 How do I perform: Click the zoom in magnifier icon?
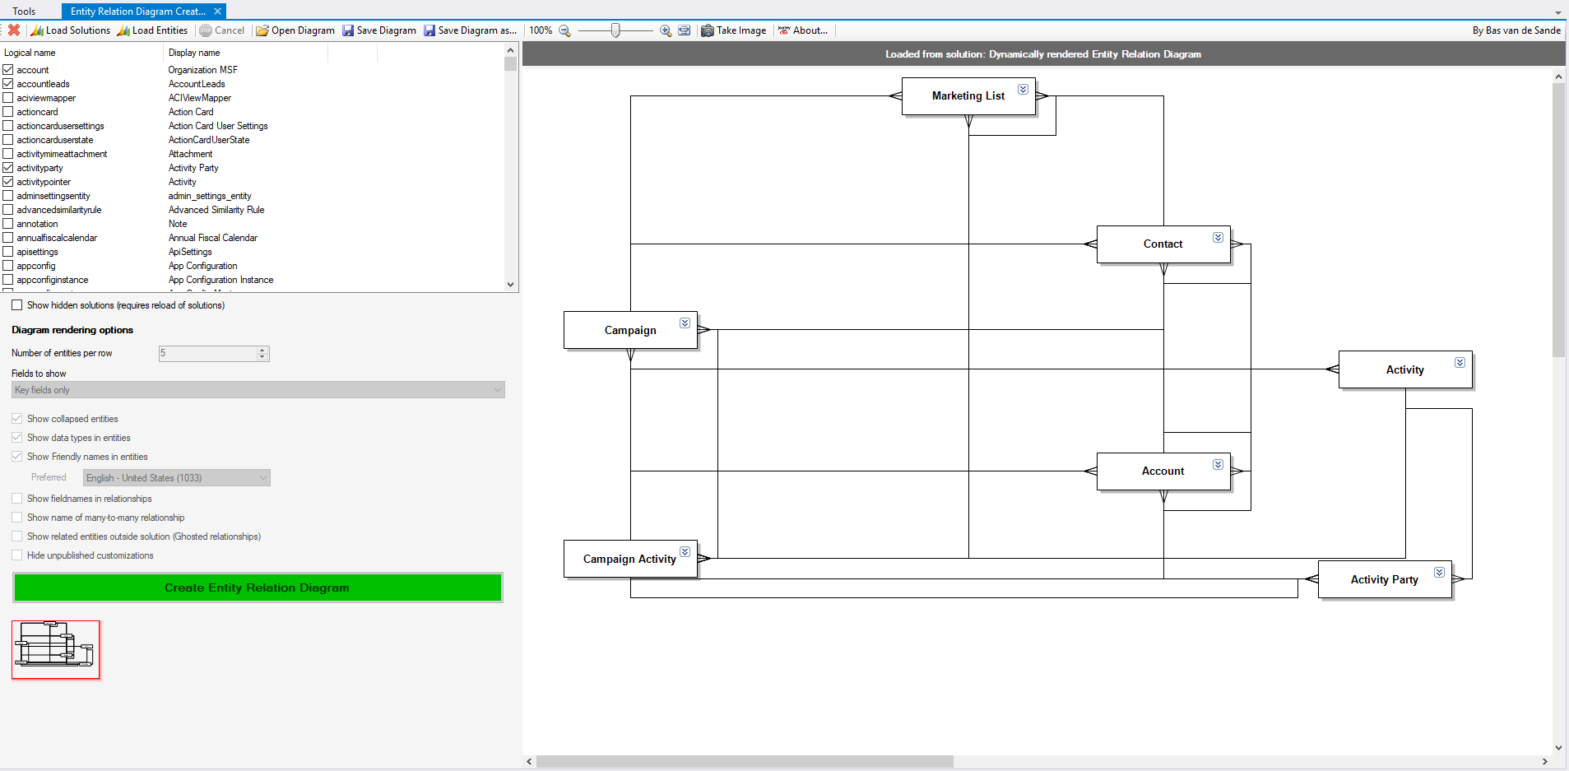point(666,30)
